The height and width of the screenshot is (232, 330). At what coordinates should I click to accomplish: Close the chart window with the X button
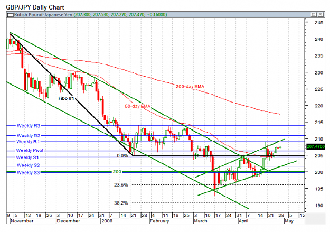320,14
